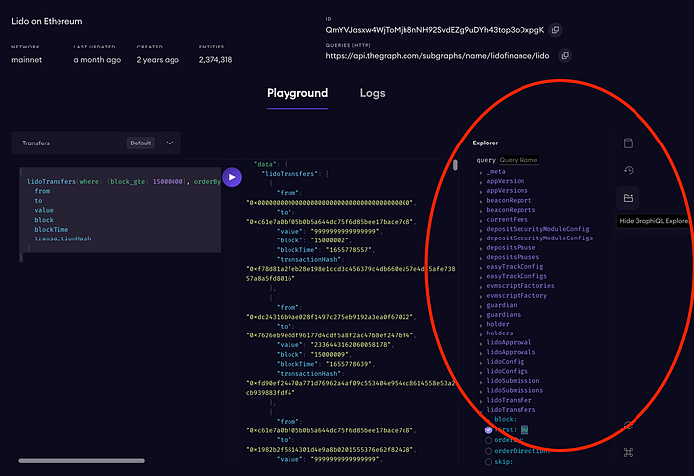Expand the lidoApproval field
The height and width of the screenshot is (476, 694).
(x=481, y=343)
